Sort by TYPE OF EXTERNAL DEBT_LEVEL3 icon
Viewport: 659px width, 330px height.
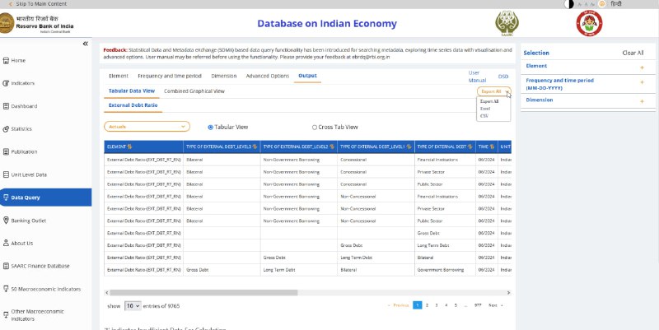(x=255, y=146)
